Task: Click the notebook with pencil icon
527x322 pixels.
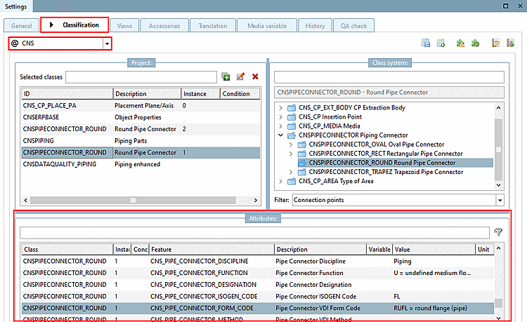Action: click(495, 43)
